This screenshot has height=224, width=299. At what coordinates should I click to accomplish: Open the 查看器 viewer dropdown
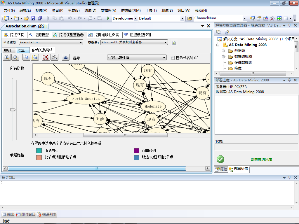point(165,42)
